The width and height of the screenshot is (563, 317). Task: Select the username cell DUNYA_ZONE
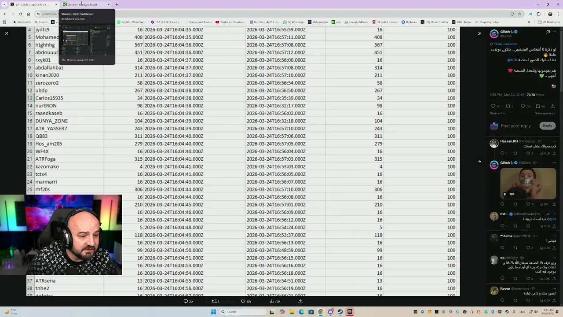69,121
